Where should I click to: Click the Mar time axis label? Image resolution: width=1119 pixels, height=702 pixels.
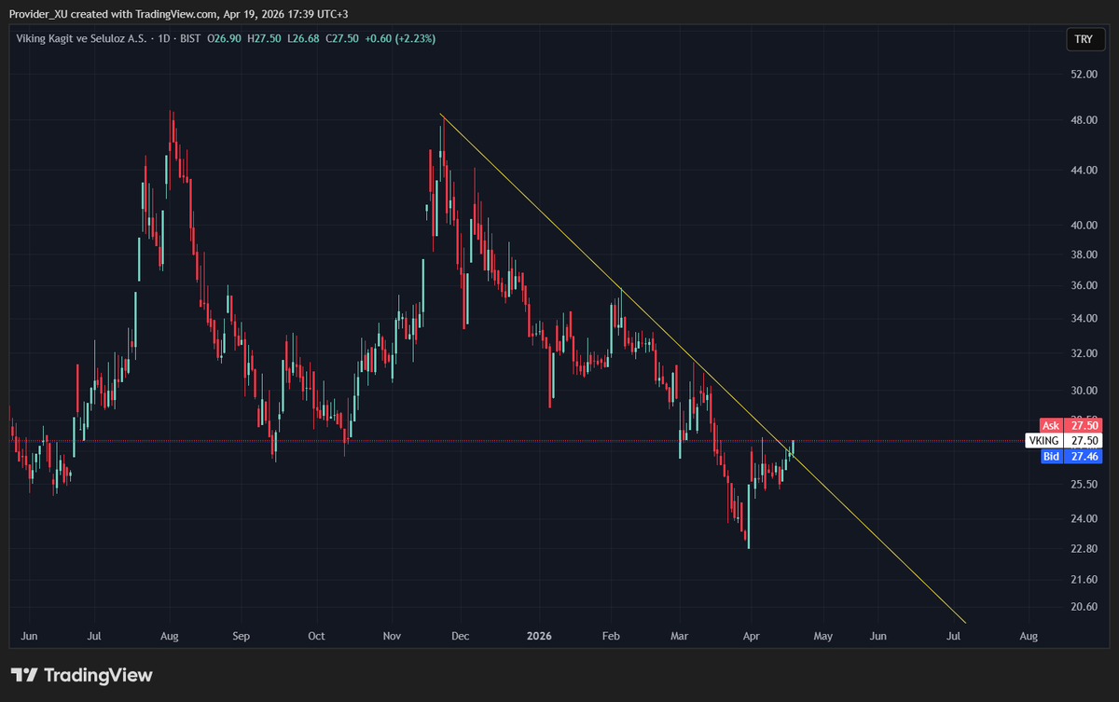tap(680, 637)
